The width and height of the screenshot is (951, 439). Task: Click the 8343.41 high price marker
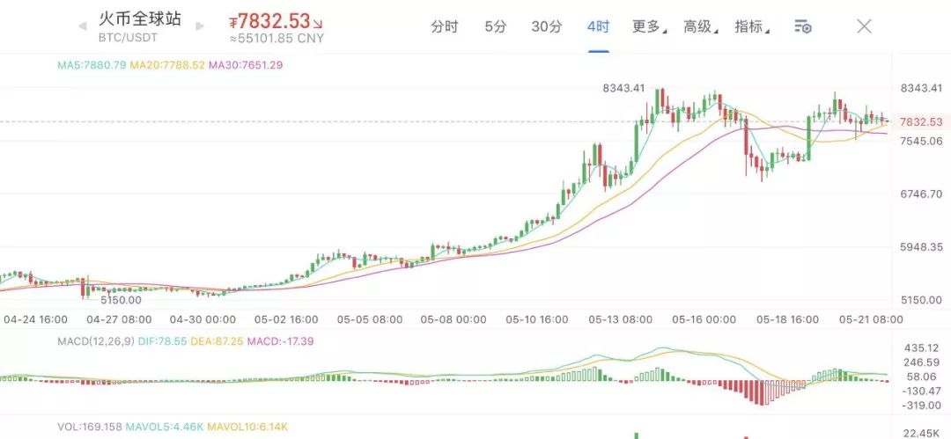(x=623, y=88)
